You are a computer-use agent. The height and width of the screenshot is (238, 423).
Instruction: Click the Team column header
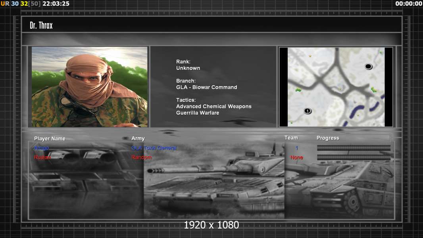coord(291,138)
